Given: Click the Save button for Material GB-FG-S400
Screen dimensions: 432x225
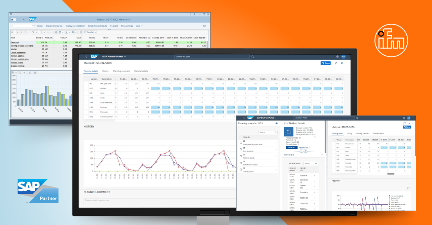Looking at the screenshot, I should (326, 64).
